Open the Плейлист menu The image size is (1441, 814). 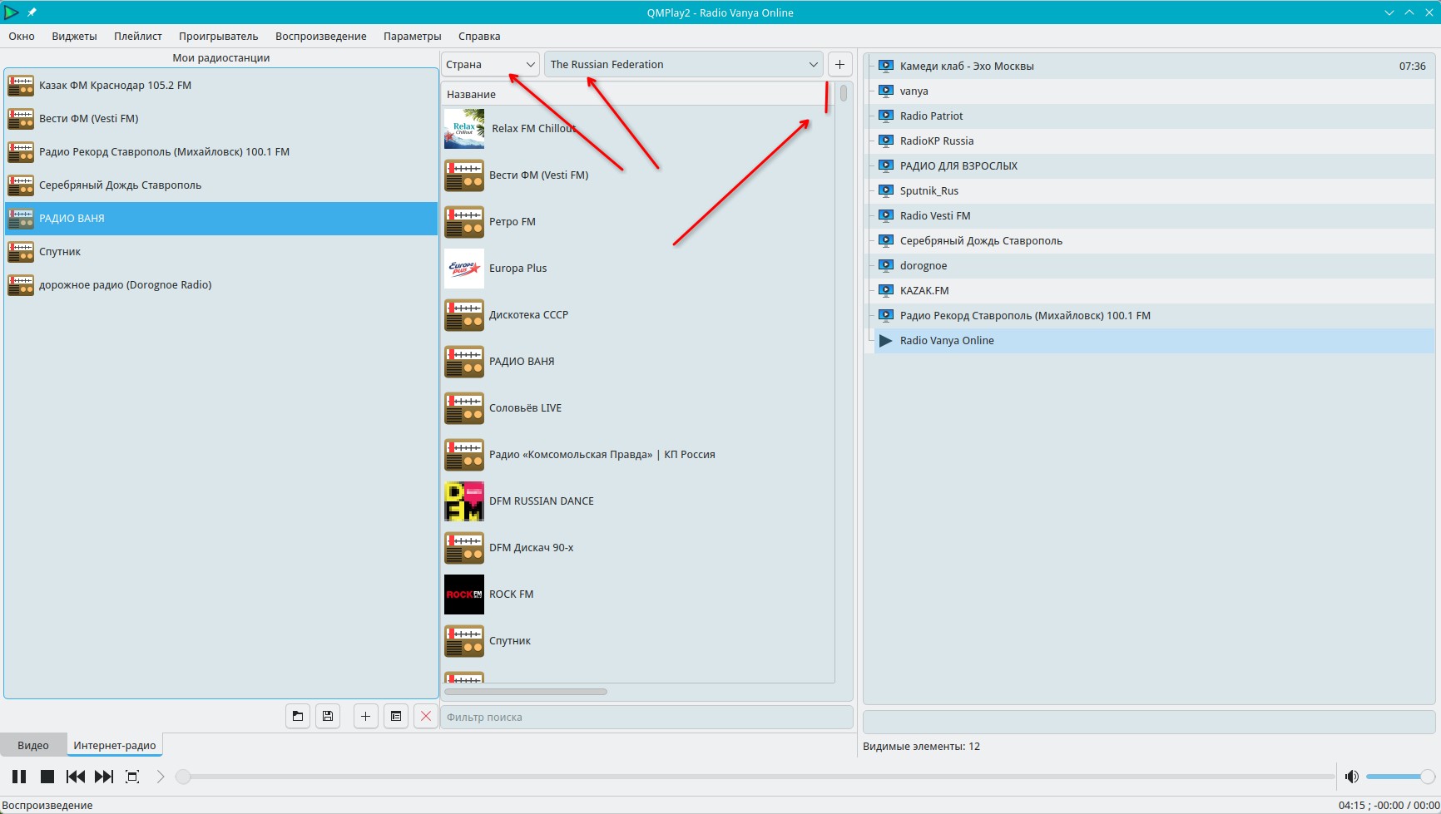coord(138,36)
